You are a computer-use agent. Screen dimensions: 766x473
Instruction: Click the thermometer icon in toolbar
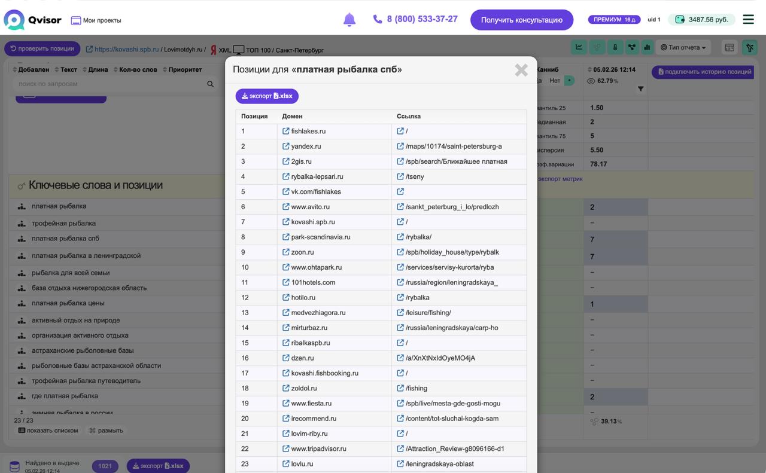point(614,47)
